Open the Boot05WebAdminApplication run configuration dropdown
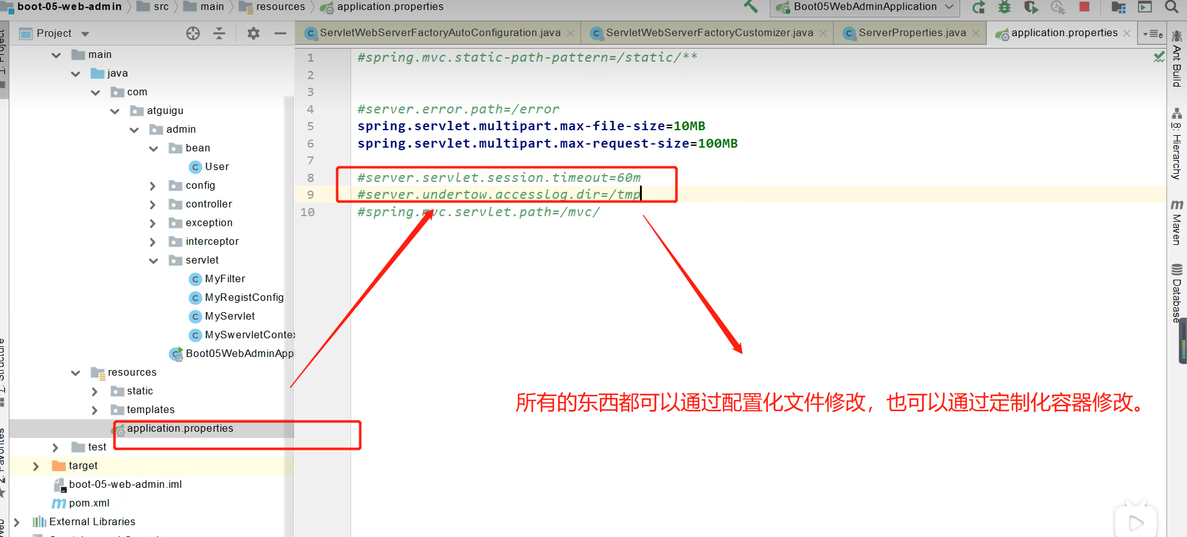The width and height of the screenshot is (1187, 537). point(866,7)
